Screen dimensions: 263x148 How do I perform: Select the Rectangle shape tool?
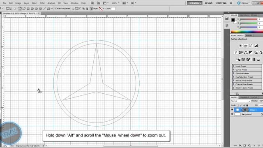coord(28,9)
